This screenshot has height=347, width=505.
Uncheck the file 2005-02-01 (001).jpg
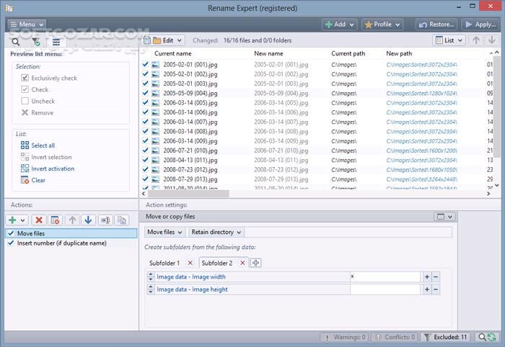(x=145, y=64)
